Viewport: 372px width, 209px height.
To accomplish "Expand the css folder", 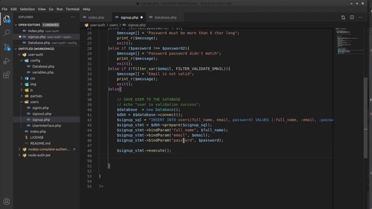I will 22,78.
